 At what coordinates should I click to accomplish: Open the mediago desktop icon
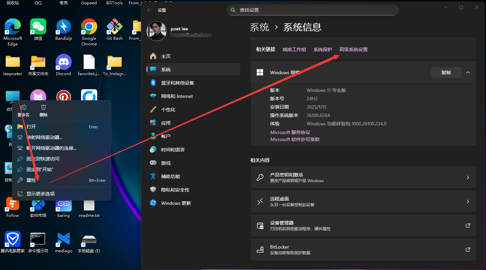tap(63, 239)
